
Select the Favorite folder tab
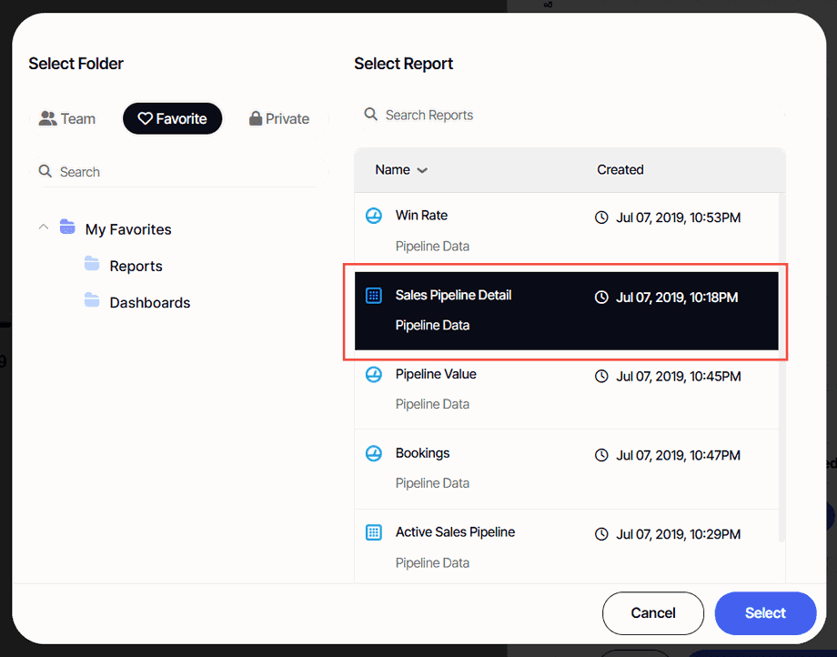(172, 118)
